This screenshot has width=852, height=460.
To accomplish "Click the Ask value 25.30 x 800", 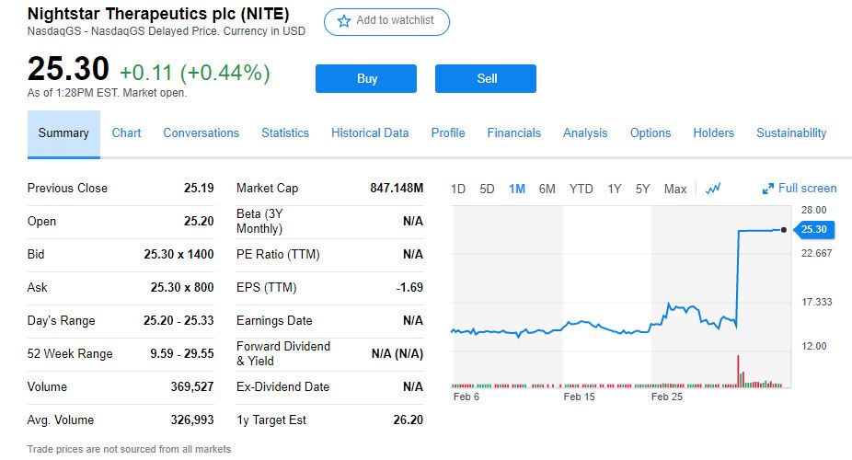I will click(182, 287).
